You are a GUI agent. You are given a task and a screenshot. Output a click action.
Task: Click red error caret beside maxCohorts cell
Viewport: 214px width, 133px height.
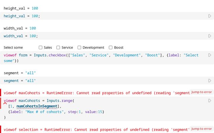5,103
